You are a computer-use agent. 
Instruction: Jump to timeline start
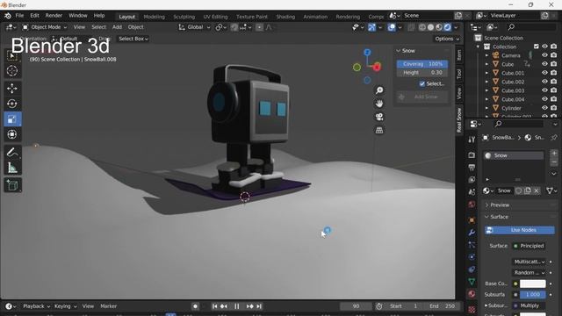tap(214, 306)
